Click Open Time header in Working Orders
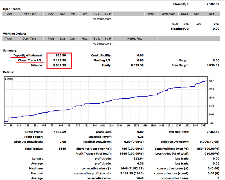 (x=29, y=39)
